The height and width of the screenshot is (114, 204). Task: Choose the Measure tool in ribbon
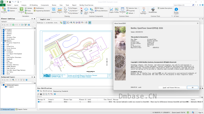point(59,10)
